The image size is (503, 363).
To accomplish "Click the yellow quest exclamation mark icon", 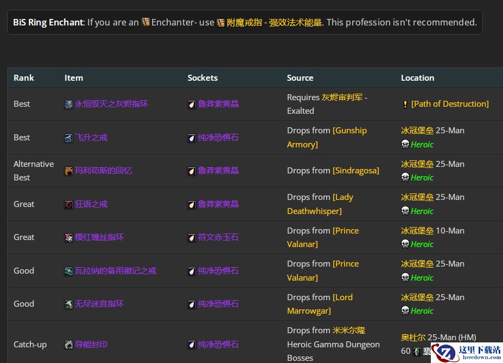I will point(405,105).
